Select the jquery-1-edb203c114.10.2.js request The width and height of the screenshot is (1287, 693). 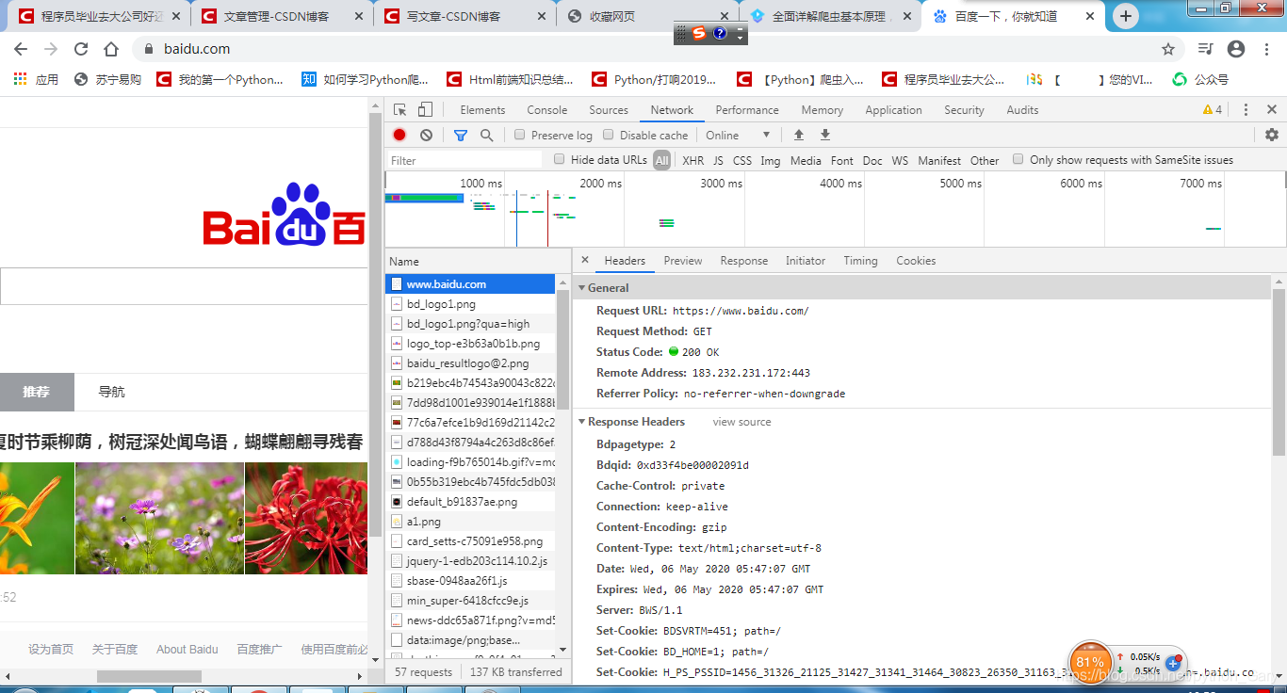pyautogui.click(x=470, y=561)
